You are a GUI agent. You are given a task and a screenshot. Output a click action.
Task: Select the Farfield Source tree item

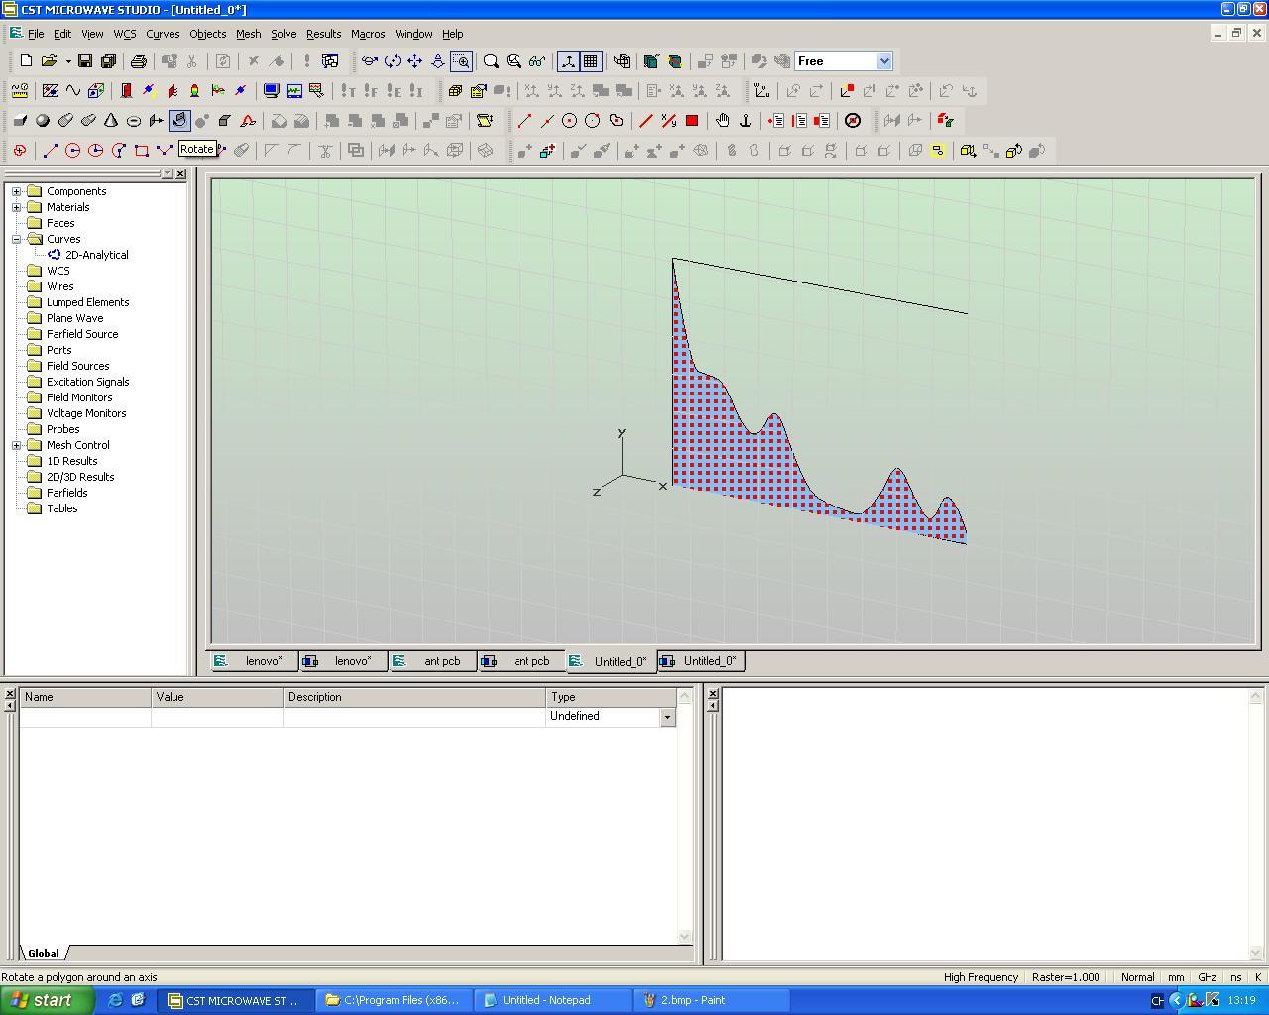[82, 334]
